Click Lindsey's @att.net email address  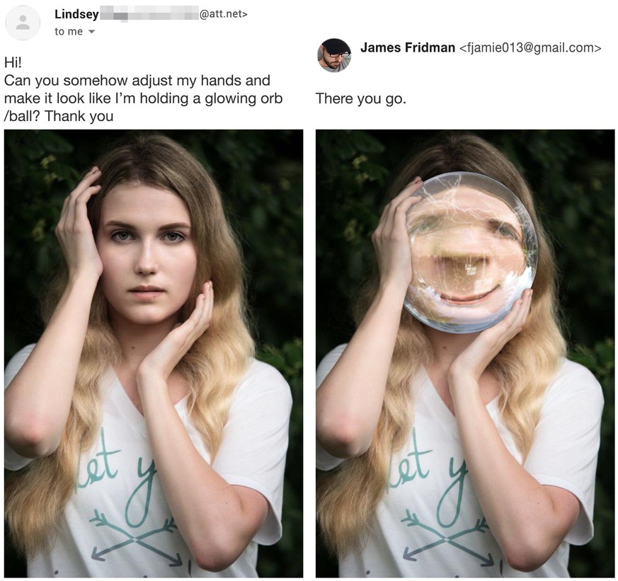tap(224, 14)
